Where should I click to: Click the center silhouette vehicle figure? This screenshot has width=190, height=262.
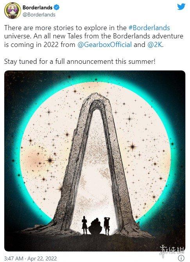(x=95, y=226)
